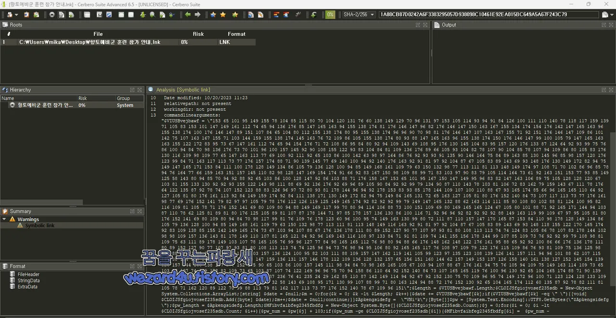Screen dimensions: 616x318
Task: Click the ExtraData structure icon
Action: click(13, 287)
